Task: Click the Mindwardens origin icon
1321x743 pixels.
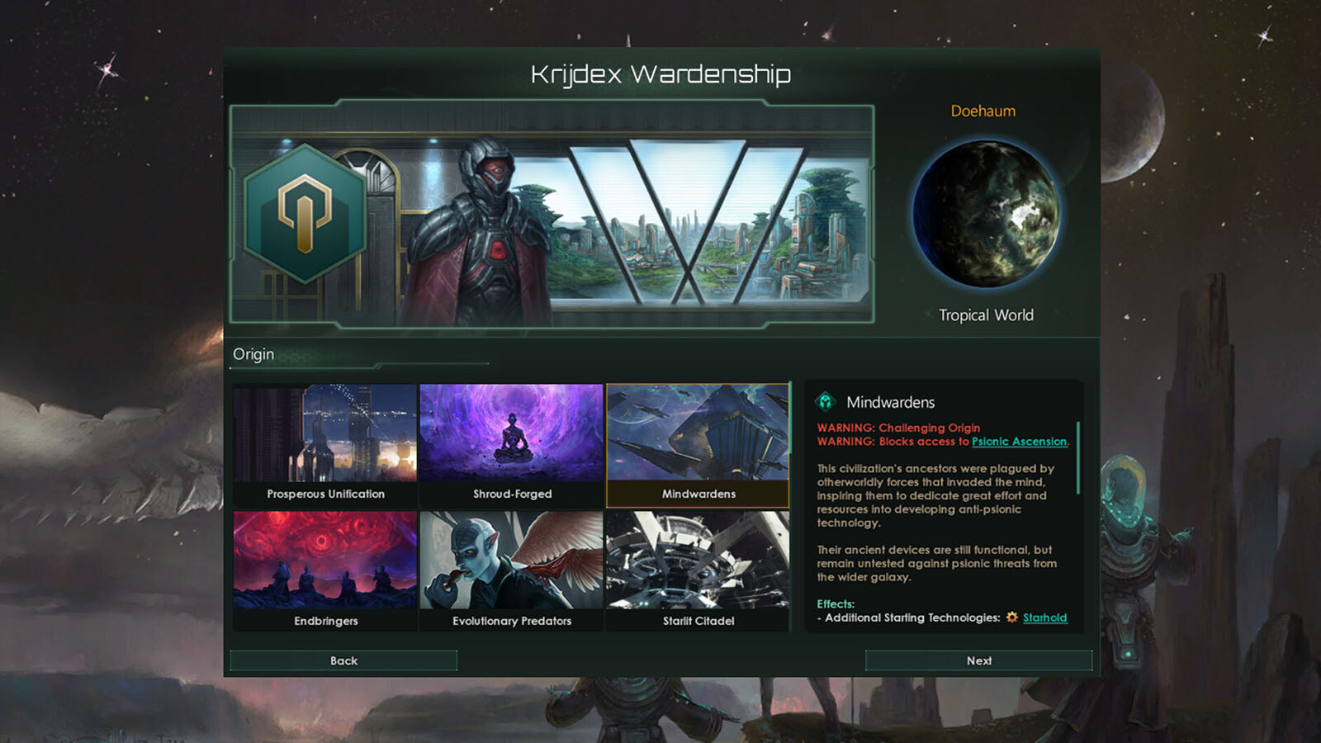Action: [x=825, y=402]
